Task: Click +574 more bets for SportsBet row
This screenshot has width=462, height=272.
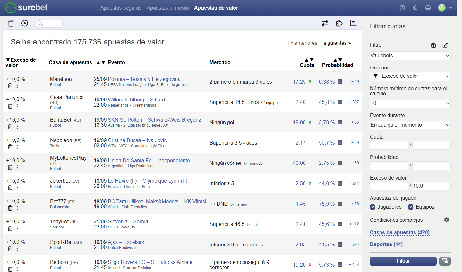Action: tap(354, 244)
